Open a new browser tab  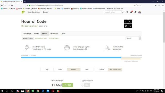coord(25,2)
